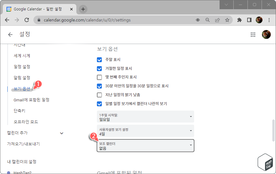Screen dimensions: 276x174
Task: Select 세계 시계 in sidebar
Action: tap(22, 56)
